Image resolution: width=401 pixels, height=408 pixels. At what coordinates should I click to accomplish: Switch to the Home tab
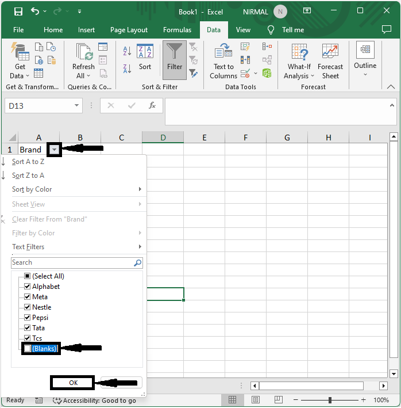pyautogui.click(x=53, y=30)
